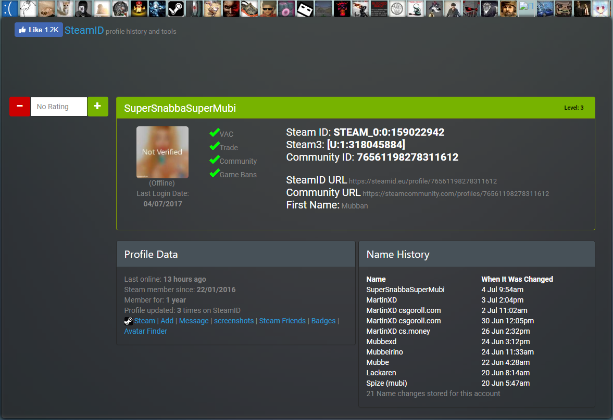Image resolution: width=613 pixels, height=420 pixels.
Task: Click the Last Login Date 04/07/2017
Action: [x=162, y=204]
